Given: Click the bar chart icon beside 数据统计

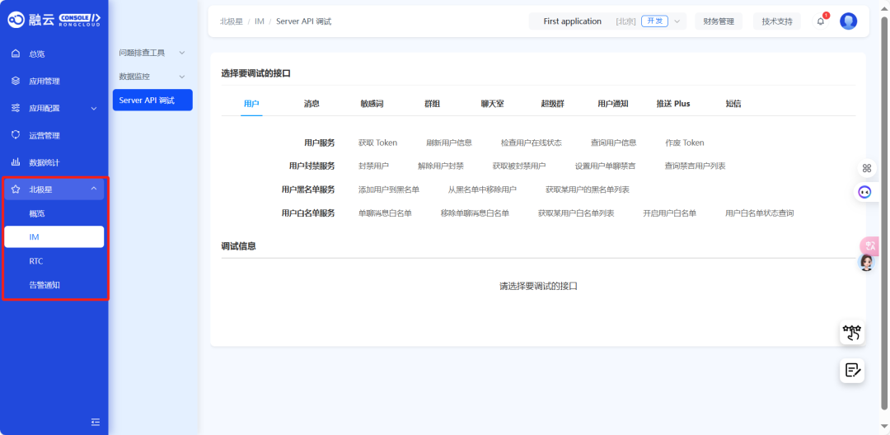Looking at the screenshot, I should (16, 162).
